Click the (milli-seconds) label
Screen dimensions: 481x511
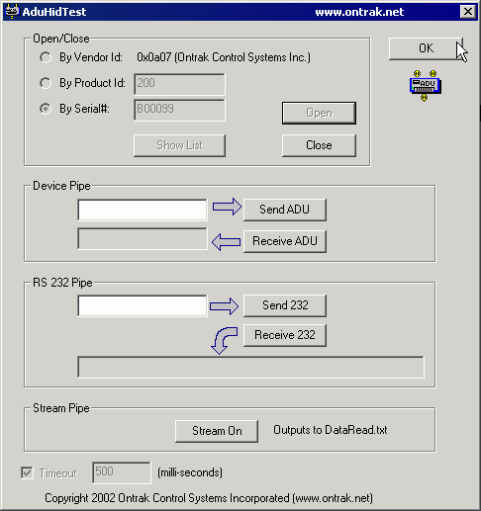(190, 472)
